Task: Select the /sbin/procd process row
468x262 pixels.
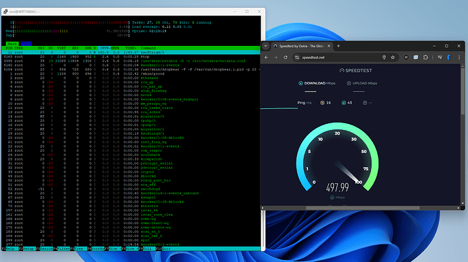Action: point(131,74)
